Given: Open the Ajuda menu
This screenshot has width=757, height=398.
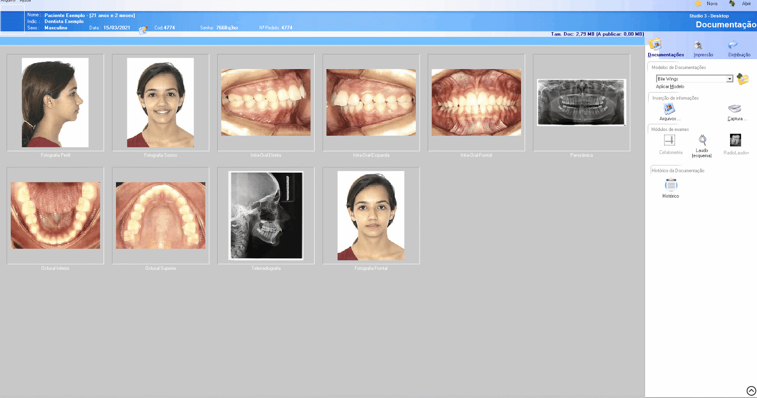Looking at the screenshot, I should (x=25, y=1).
